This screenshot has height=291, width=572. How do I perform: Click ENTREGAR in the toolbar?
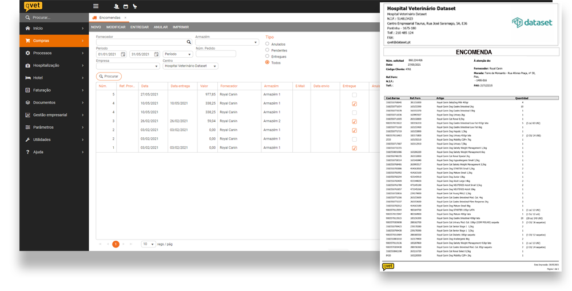point(140,27)
